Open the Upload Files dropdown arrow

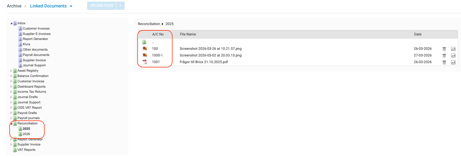tap(120, 6)
